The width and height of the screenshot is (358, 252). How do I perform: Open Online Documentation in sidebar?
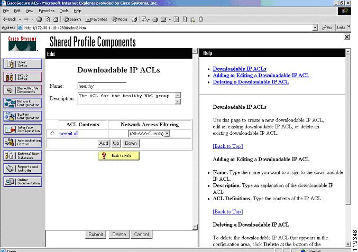pyautogui.click(x=23, y=182)
